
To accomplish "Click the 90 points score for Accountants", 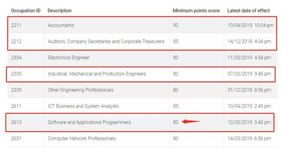I will pyautogui.click(x=176, y=25).
